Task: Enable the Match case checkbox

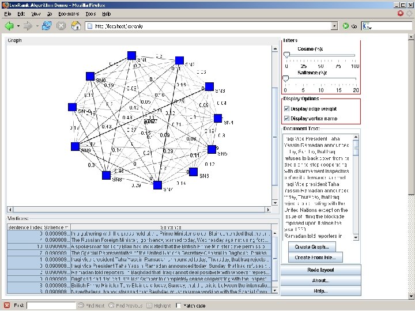Action: pyautogui.click(x=178, y=305)
